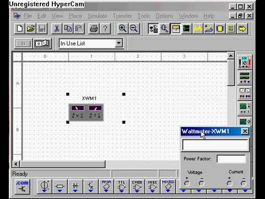Viewport: 265px width, 199px height.
Task: Restore down the inner document window
Action: 240,16
